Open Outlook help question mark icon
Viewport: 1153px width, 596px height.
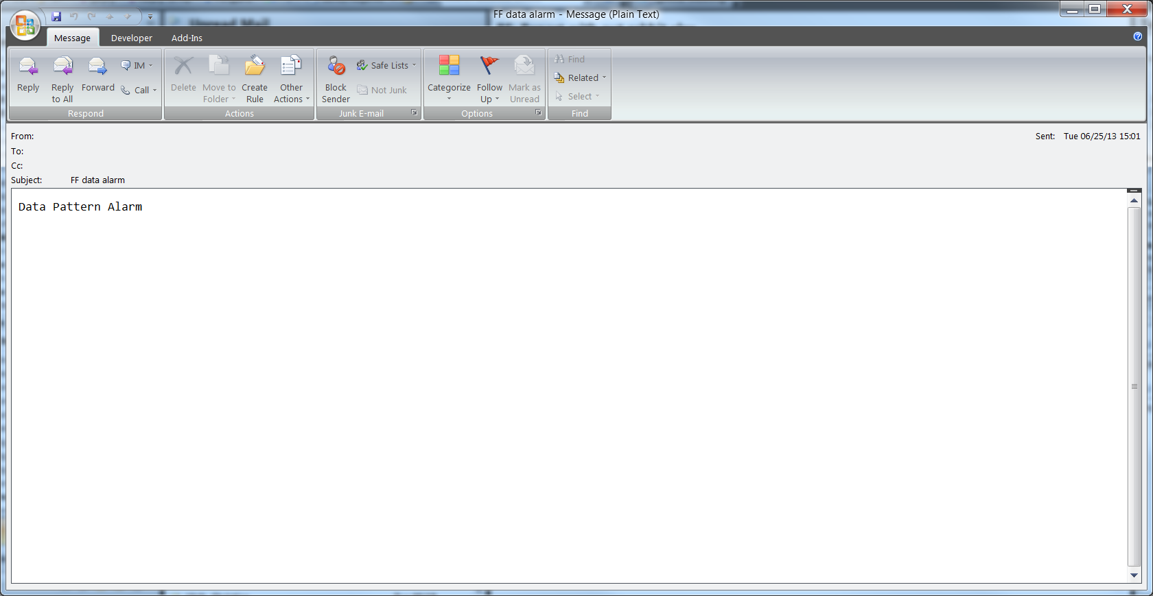[x=1137, y=36]
